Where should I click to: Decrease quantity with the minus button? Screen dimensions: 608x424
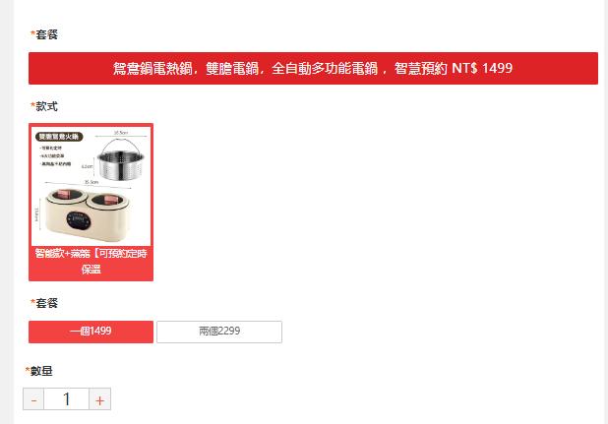(x=33, y=398)
